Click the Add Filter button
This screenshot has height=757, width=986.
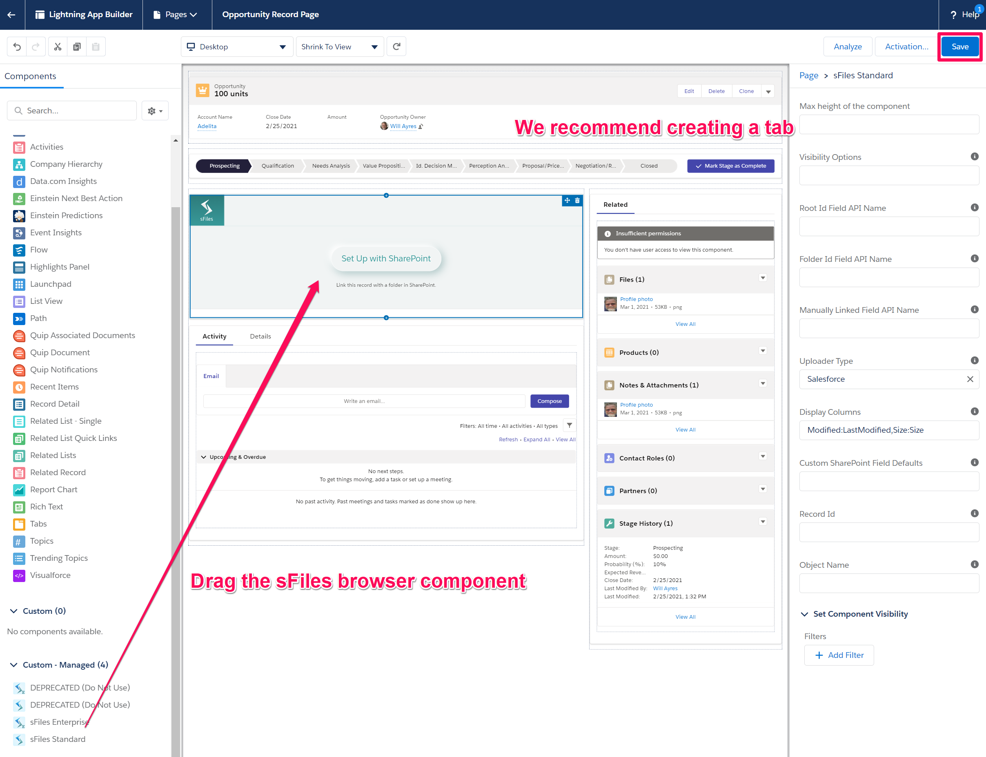(x=839, y=655)
